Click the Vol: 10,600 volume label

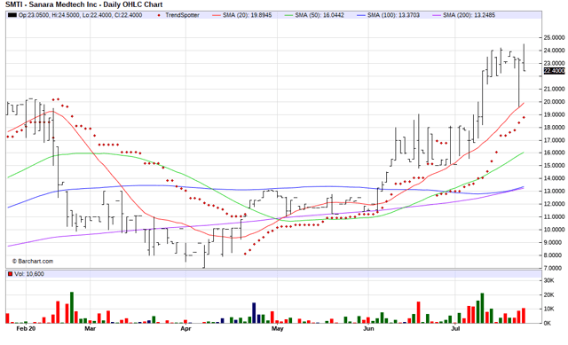click(29, 274)
